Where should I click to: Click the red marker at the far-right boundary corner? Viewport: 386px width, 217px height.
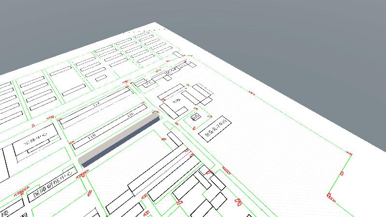pyautogui.click(x=349, y=153)
